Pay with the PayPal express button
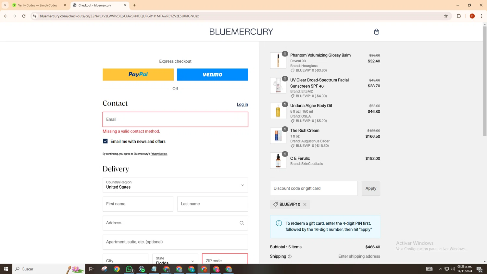Viewport: 487px width, 274px height. tap(138, 75)
